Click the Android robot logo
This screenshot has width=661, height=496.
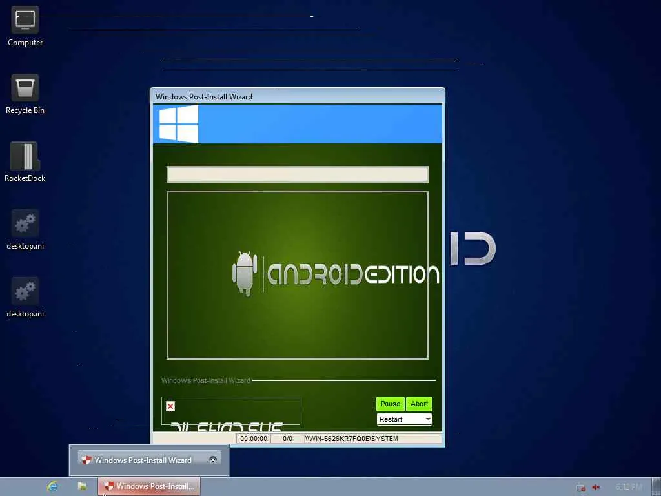(x=245, y=274)
